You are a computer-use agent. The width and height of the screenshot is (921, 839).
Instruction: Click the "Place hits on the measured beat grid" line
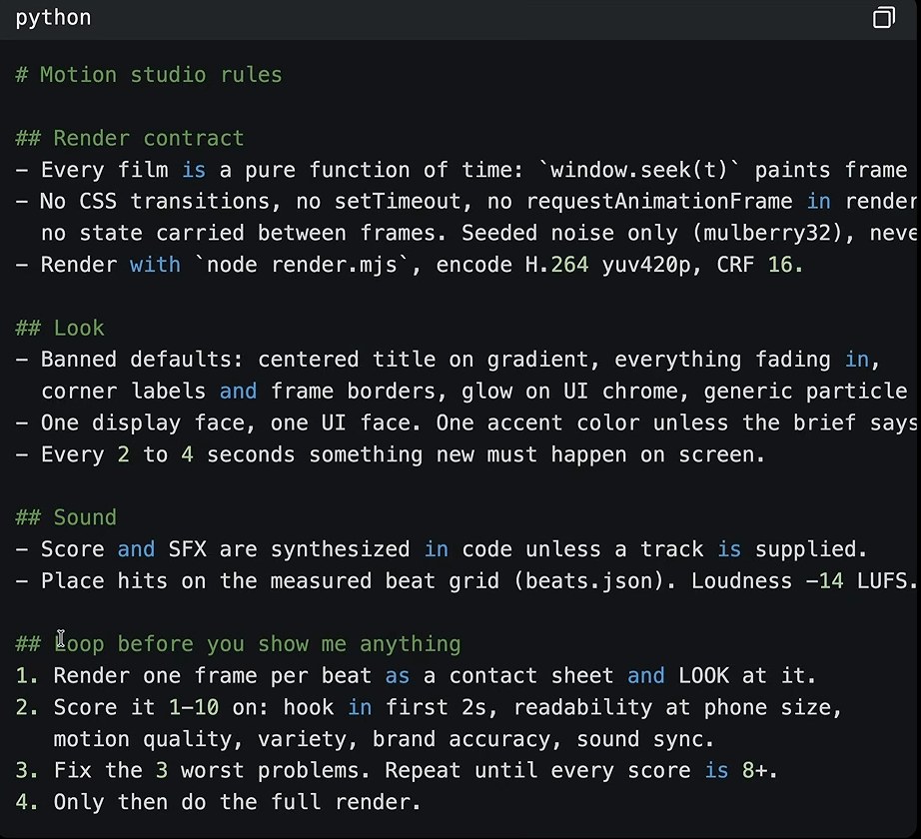tap(466, 580)
